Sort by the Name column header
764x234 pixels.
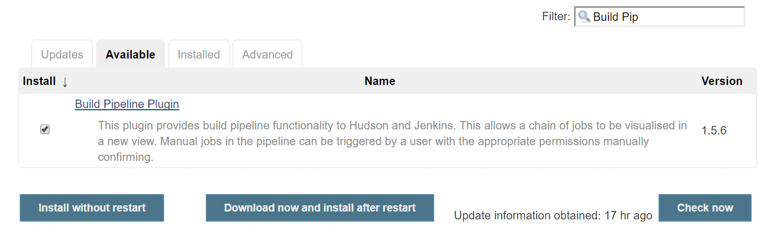pos(380,81)
